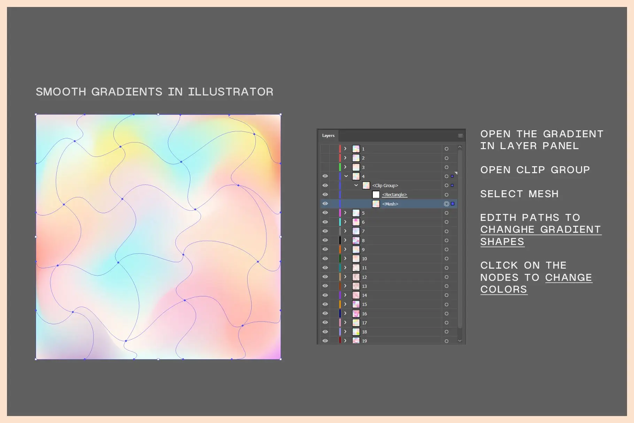Hide layer 5 using its eye icon
This screenshot has width=634, height=423.
click(325, 213)
